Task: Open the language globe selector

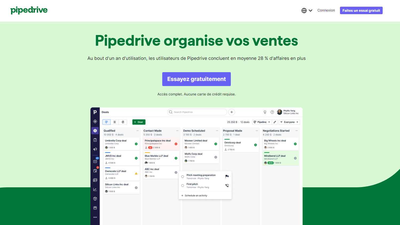Action: pyautogui.click(x=307, y=10)
